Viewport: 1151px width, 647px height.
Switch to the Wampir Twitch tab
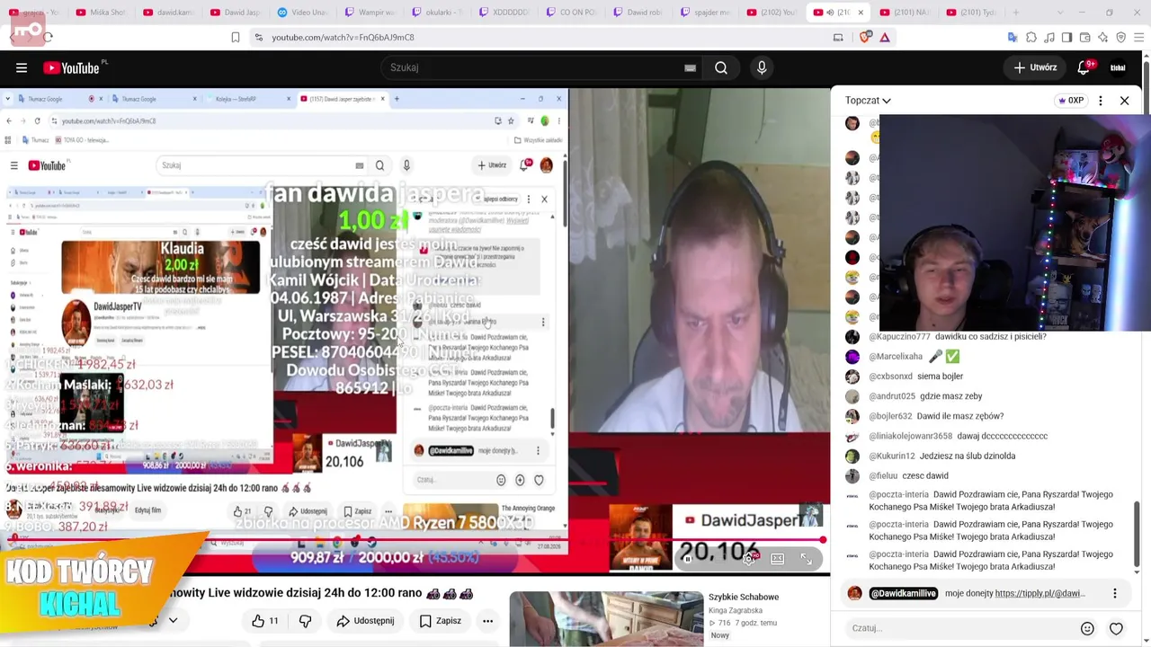click(370, 13)
